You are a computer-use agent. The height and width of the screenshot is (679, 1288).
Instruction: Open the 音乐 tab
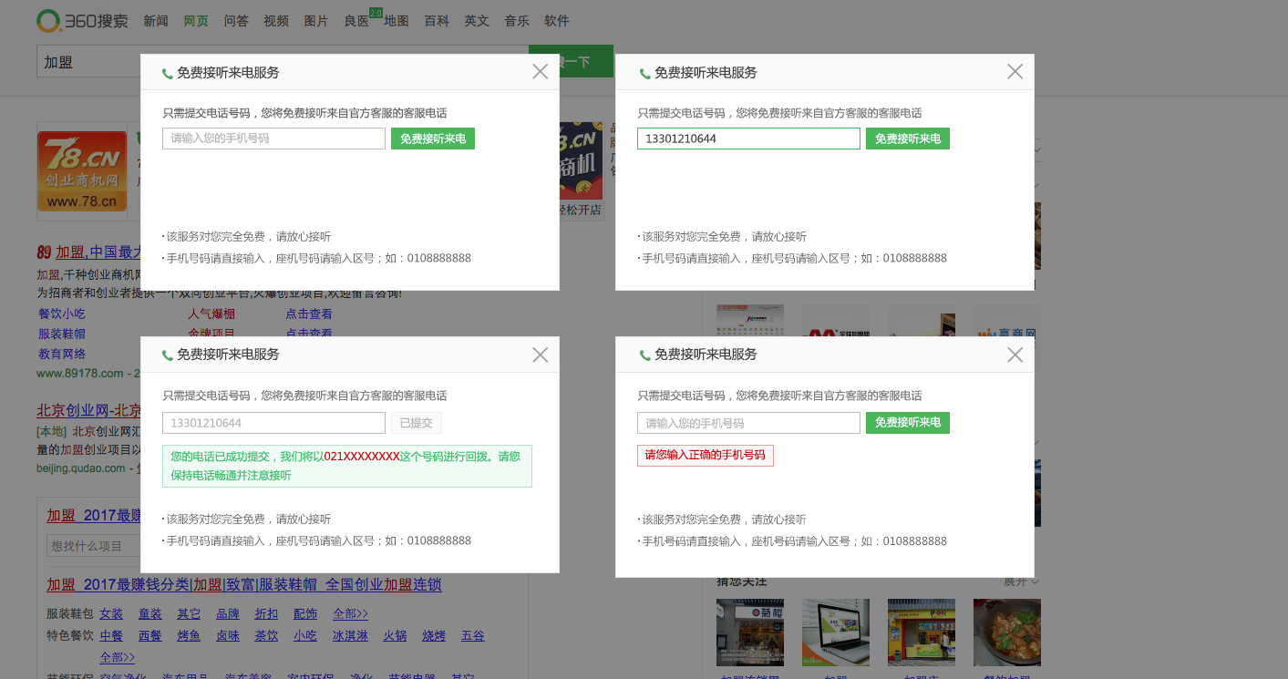(x=517, y=21)
